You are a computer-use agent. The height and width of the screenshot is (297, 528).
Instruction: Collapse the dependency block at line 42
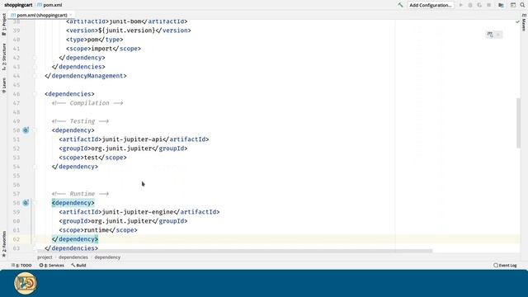tap(35, 58)
